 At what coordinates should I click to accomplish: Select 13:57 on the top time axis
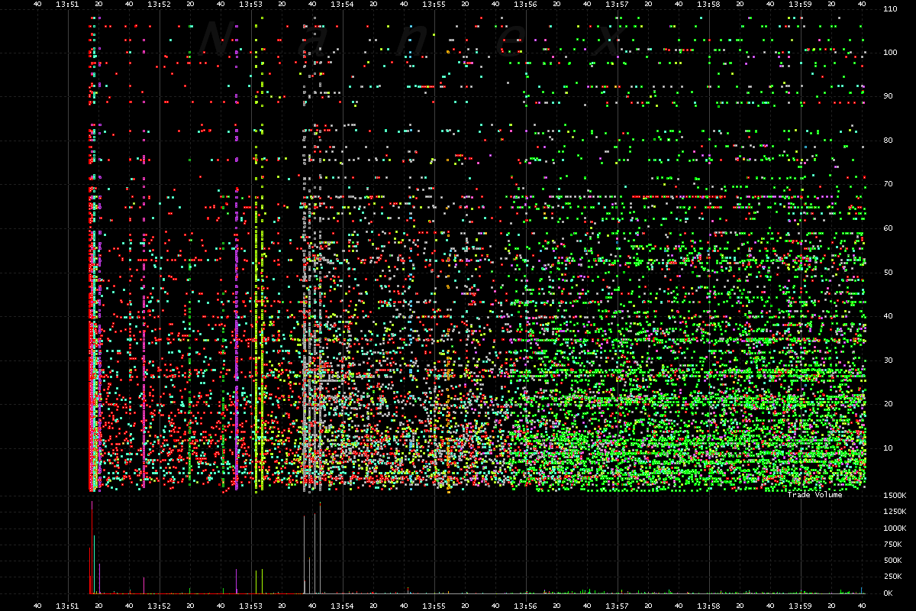click(618, 4)
